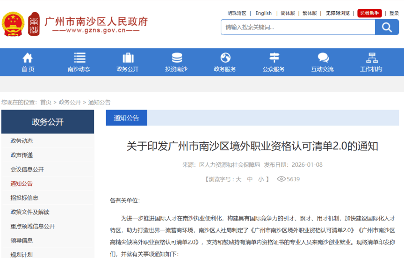This screenshot has width=404, height=258.
Task: Open 首页 in the navigation bar
Action: [x=28, y=69]
